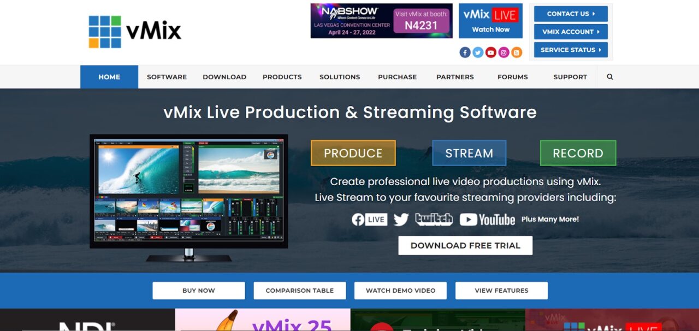Click the VIEW FEATURES button
699x331 pixels.
[x=501, y=291]
